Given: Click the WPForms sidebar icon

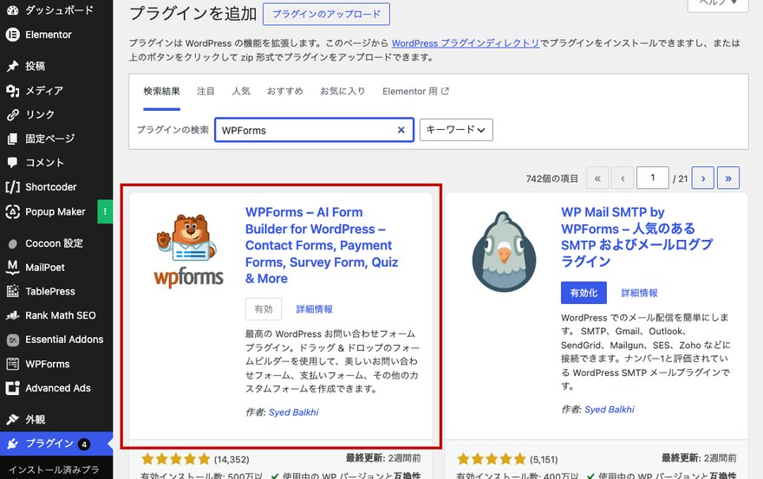Looking at the screenshot, I should (13, 364).
